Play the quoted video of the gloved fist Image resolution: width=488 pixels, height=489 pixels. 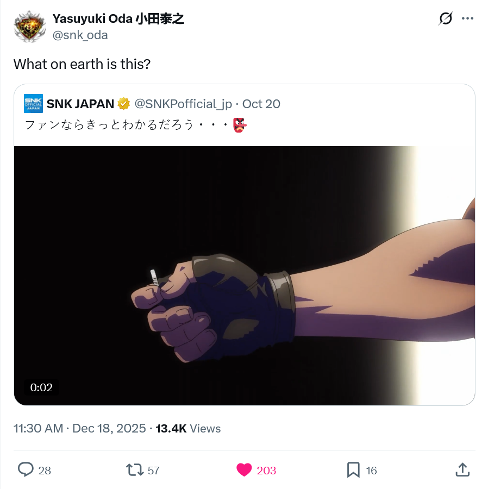click(x=245, y=275)
